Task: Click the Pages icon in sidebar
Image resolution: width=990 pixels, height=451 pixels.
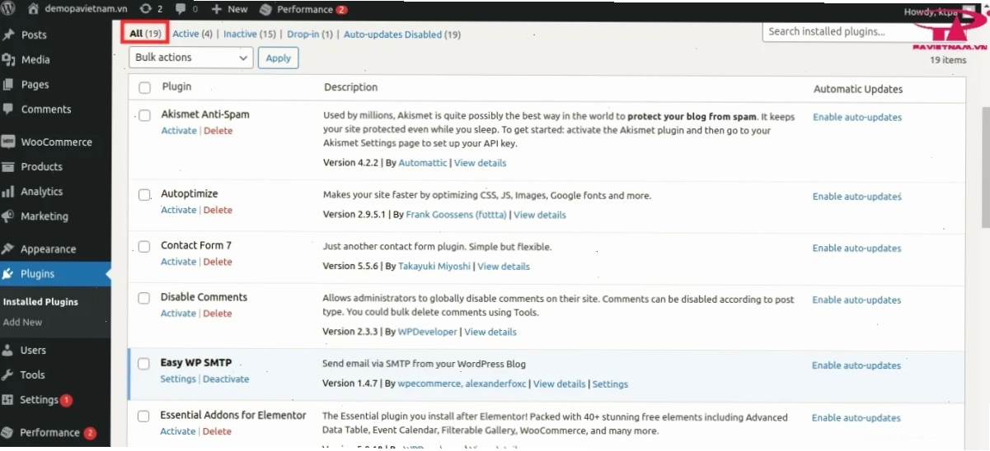Action: pos(8,84)
